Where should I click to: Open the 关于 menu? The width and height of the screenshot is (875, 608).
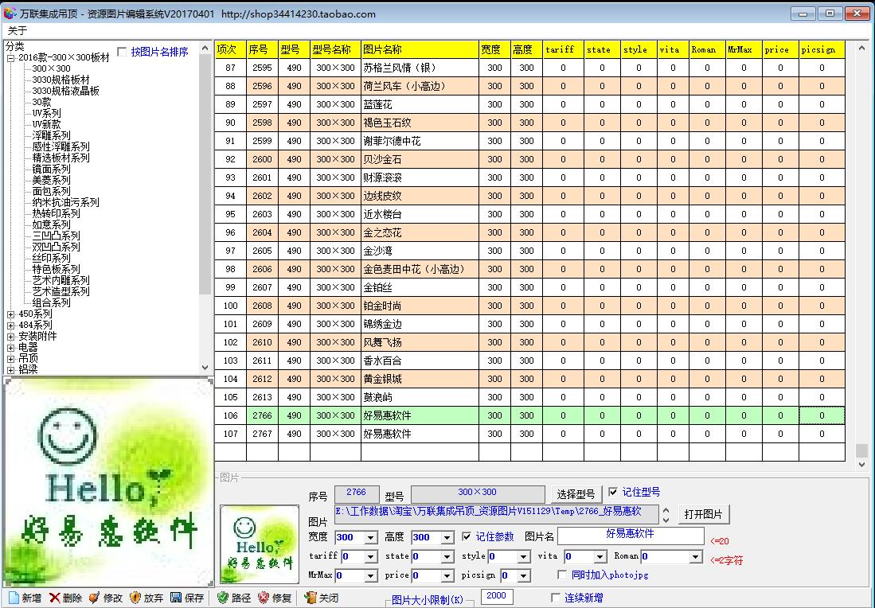18,31
